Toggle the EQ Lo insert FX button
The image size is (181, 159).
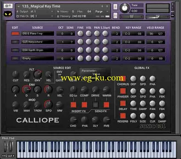[73, 105]
